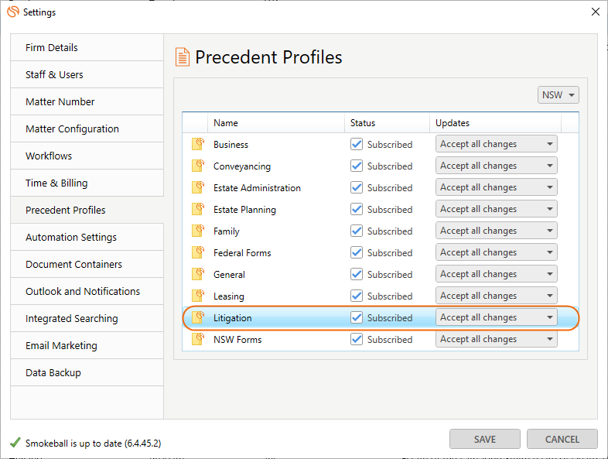Open Updates dropdown for Federal Forms

tap(497, 252)
